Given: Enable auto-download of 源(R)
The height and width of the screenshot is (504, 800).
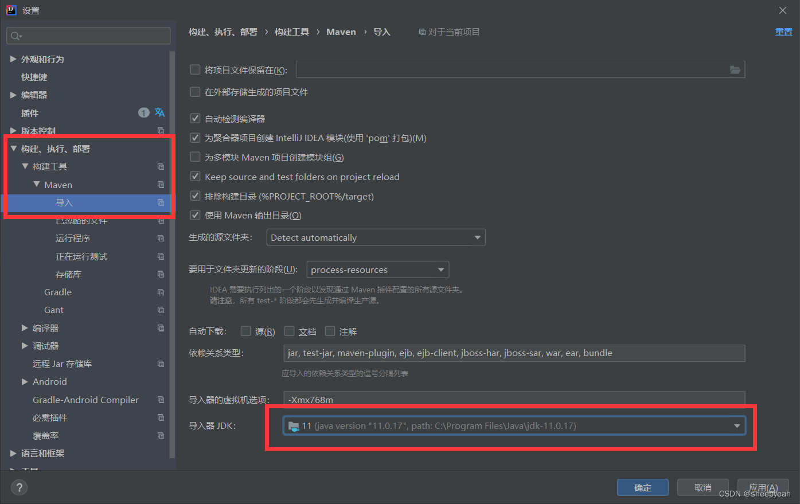Looking at the screenshot, I should pyautogui.click(x=245, y=331).
